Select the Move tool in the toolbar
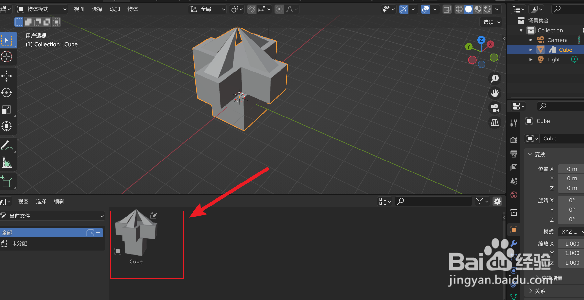 click(7, 76)
